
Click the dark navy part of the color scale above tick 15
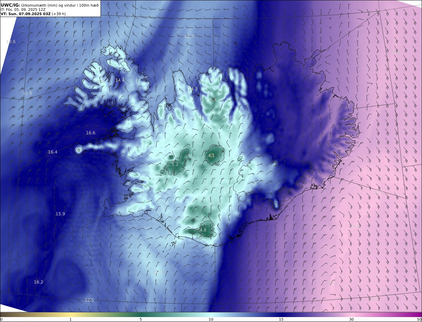[281, 314]
